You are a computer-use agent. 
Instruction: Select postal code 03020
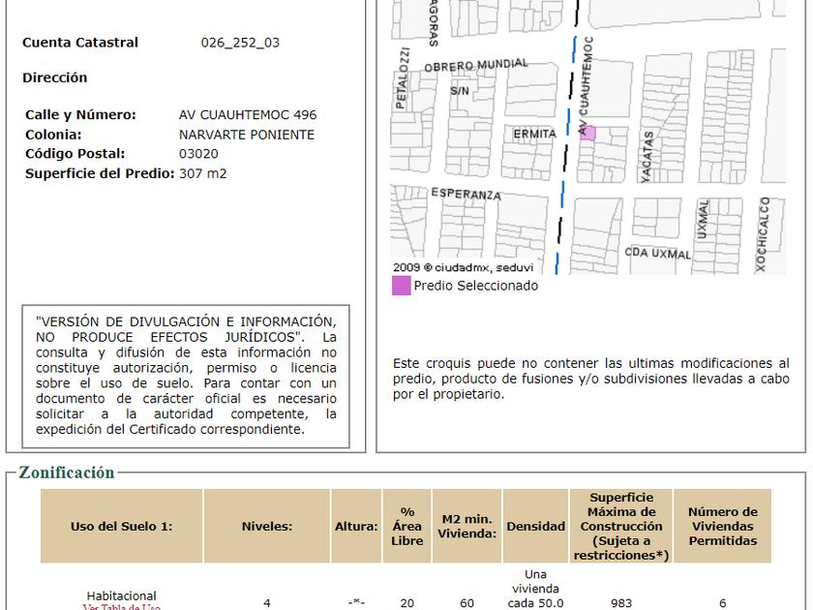(x=198, y=154)
